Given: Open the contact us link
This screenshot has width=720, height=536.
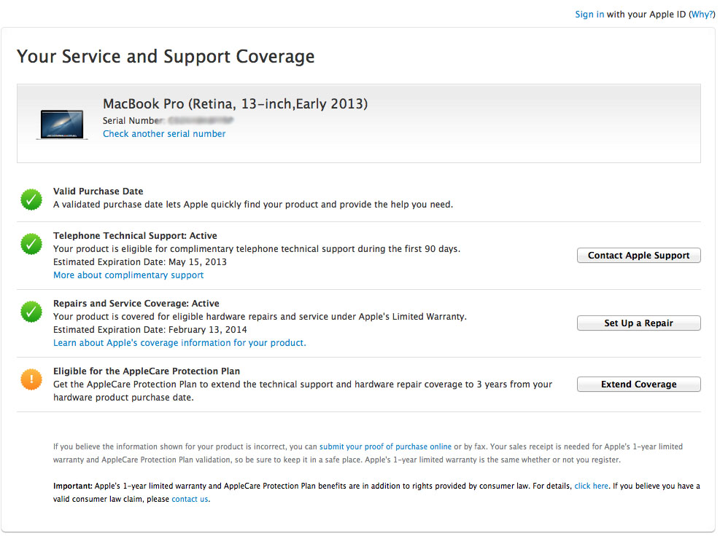Looking at the screenshot, I should pos(190,500).
